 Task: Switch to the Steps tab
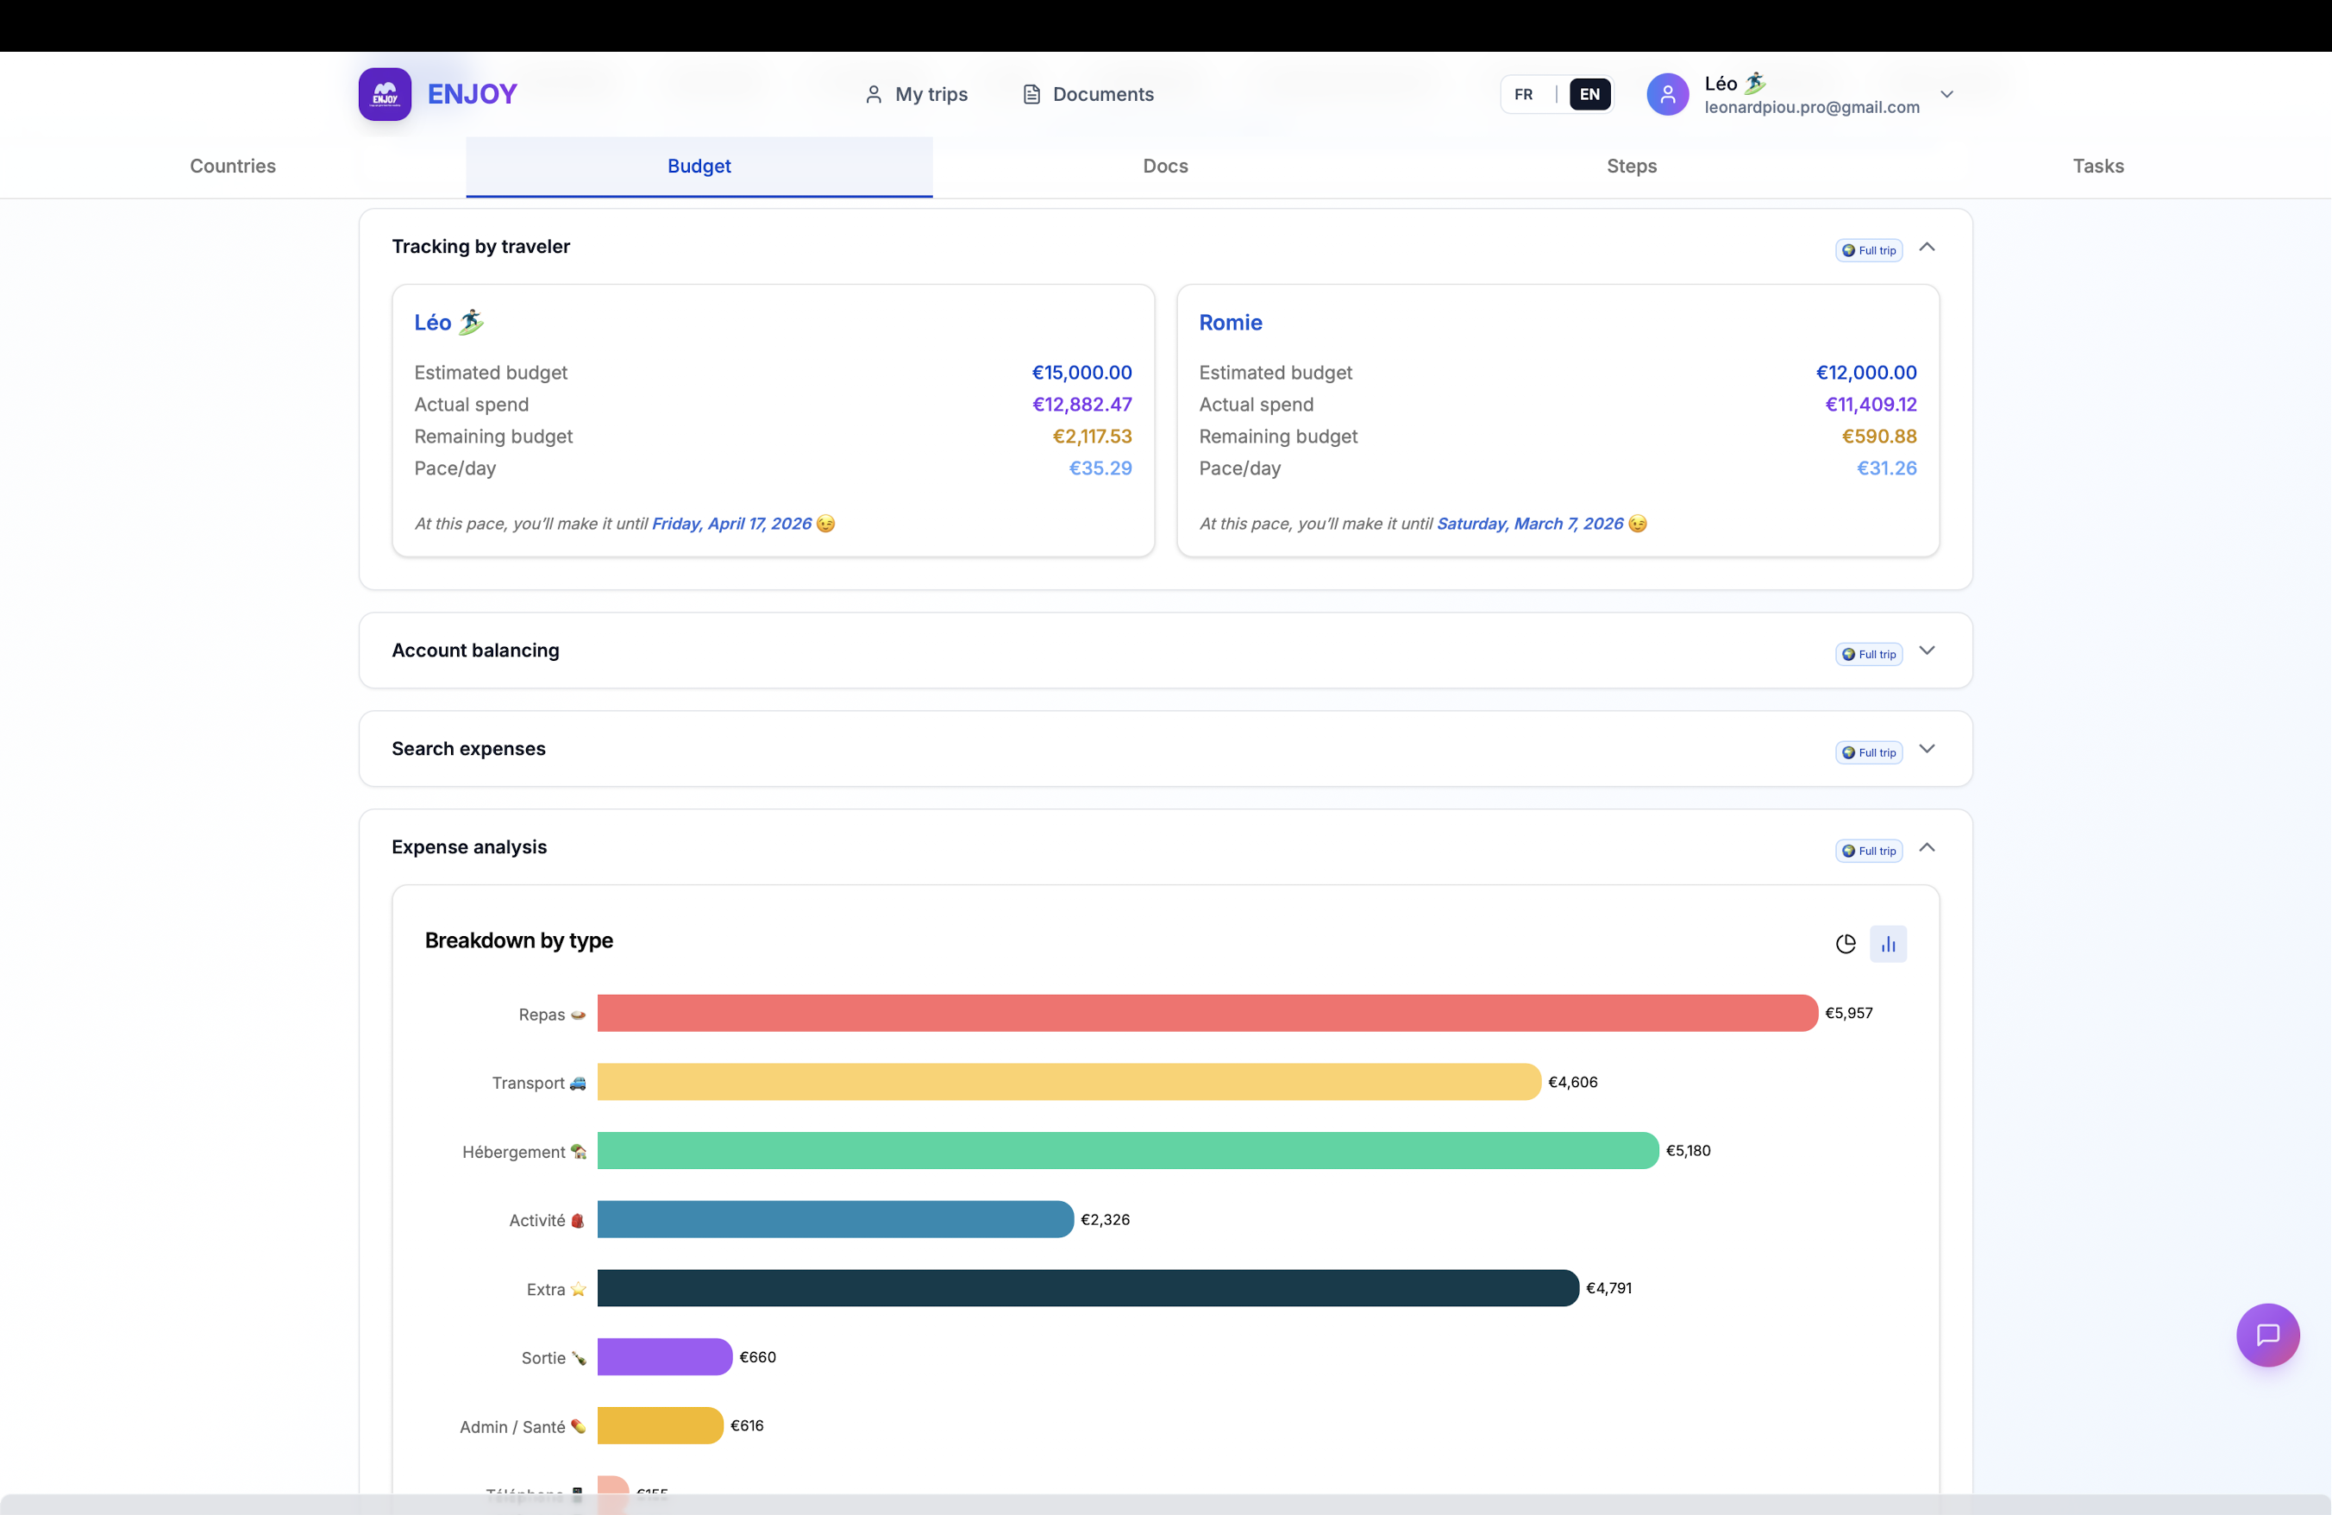(x=1631, y=166)
